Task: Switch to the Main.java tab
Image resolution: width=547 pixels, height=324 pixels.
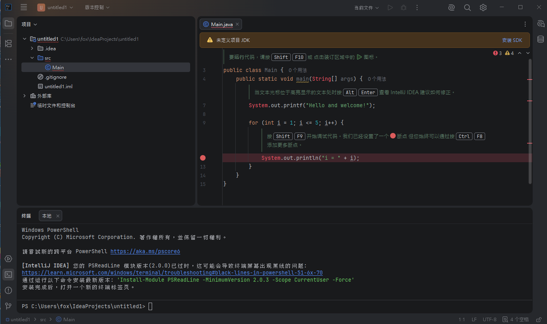Action: tap(221, 24)
